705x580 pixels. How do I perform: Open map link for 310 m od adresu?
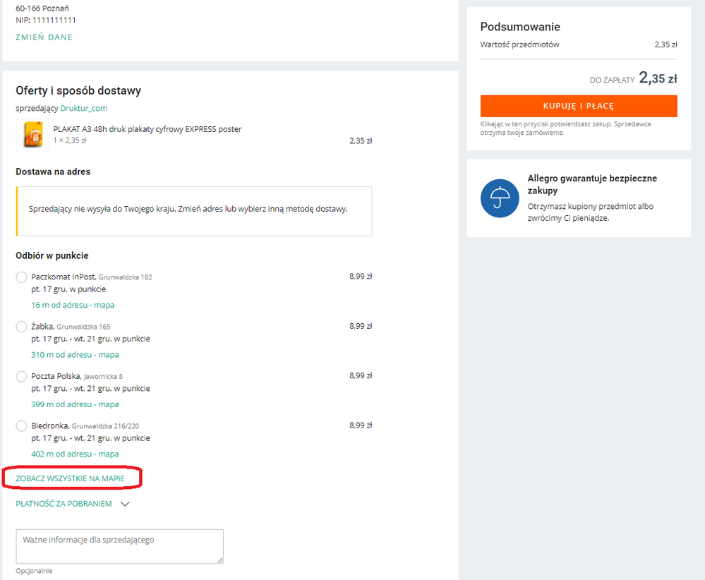pyautogui.click(x=75, y=355)
